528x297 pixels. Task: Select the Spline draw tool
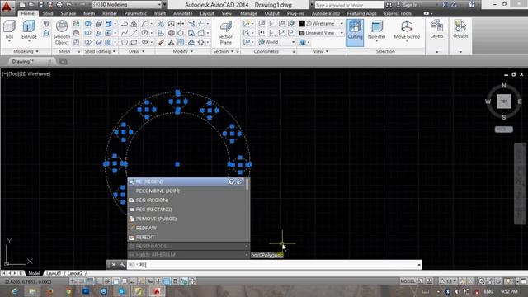coord(125,33)
